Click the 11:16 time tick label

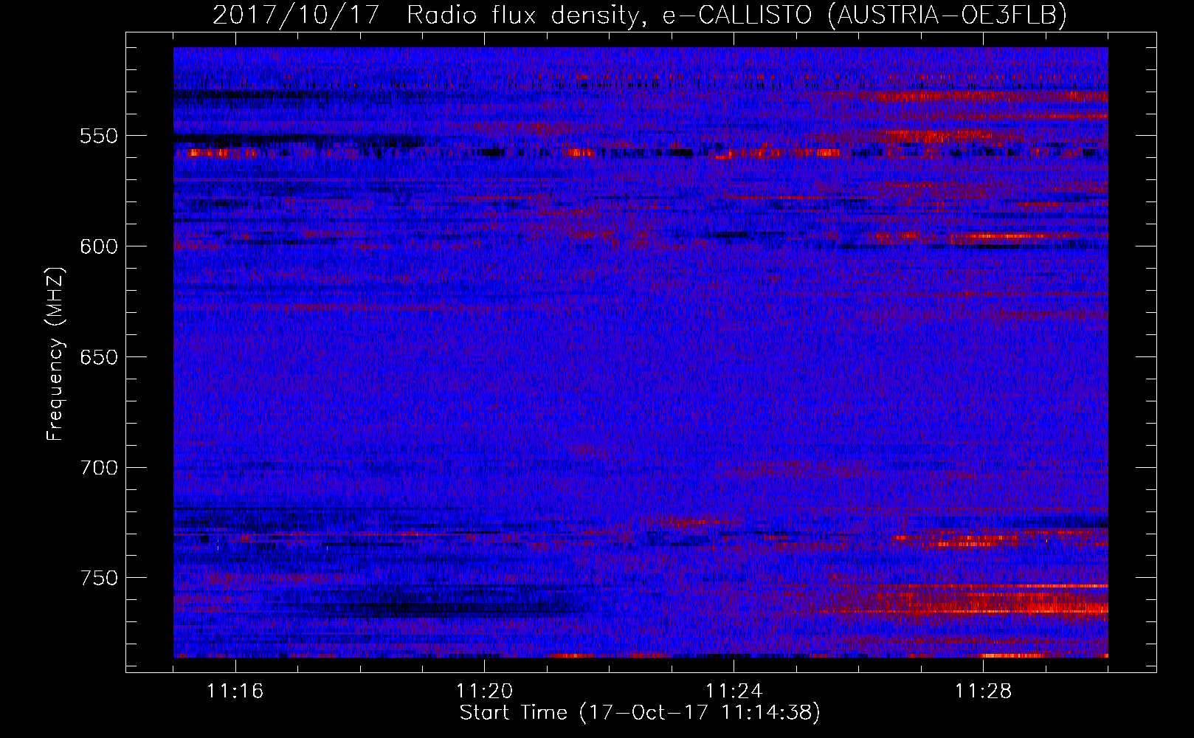(235, 691)
